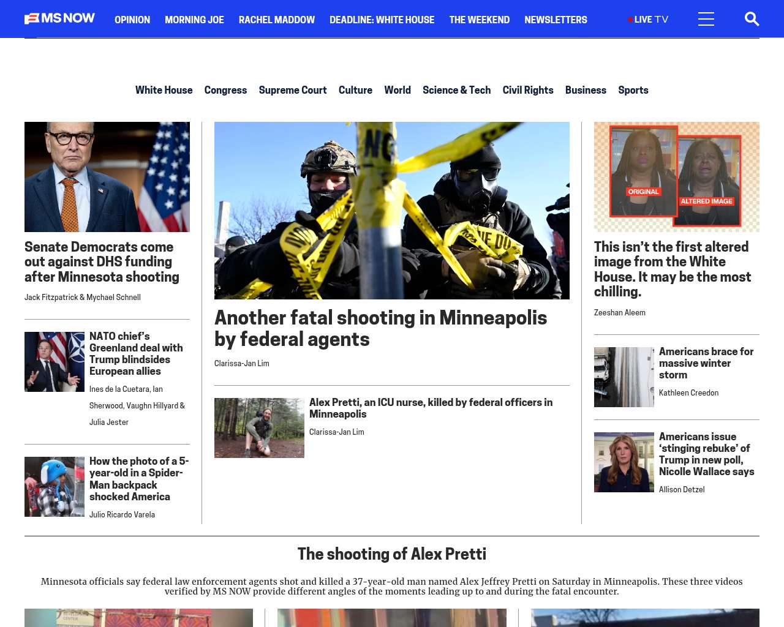Open the Newsletters link in header
This screenshot has height=627, width=784.
[x=556, y=20]
